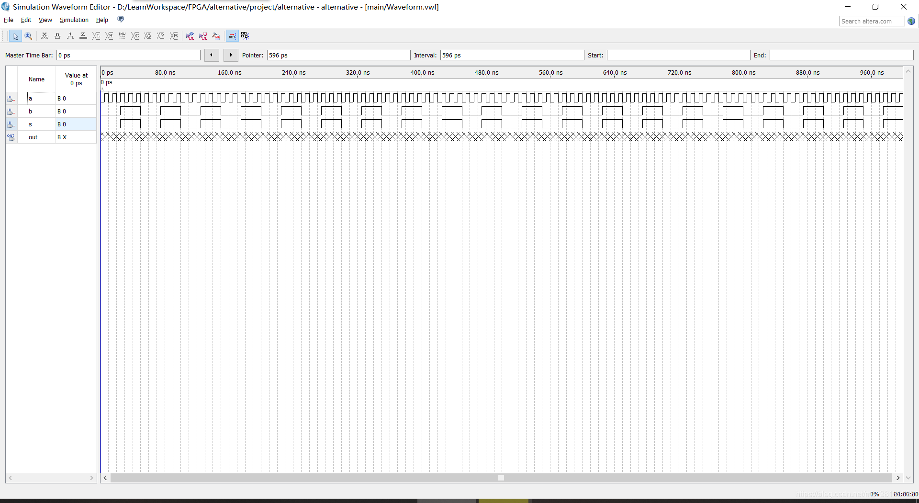Click the out signal waveform area
Viewport: 919px width, 503px height.
click(502, 137)
